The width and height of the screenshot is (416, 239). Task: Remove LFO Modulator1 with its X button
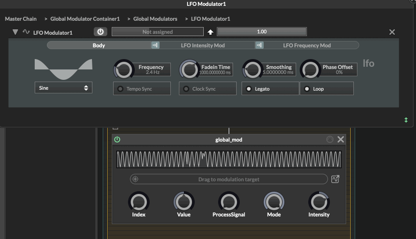392,32
